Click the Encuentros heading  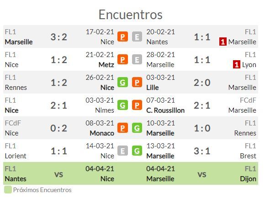(x=131, y=15)
